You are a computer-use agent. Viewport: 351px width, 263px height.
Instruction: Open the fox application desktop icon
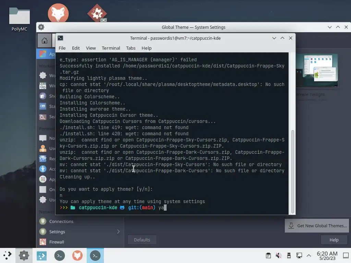click(58, 13)
